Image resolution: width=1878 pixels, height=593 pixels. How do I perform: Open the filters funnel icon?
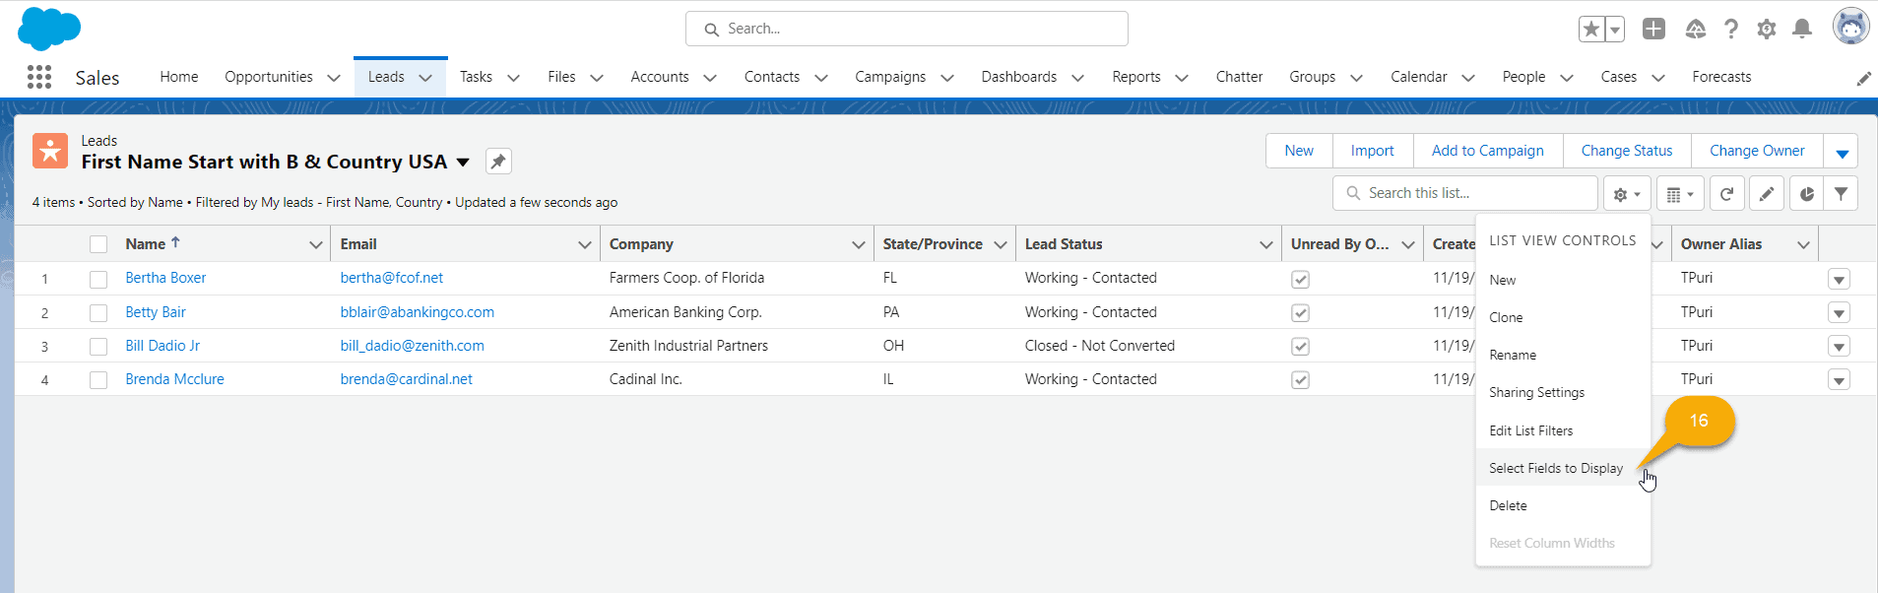(x=1841, y=194)
